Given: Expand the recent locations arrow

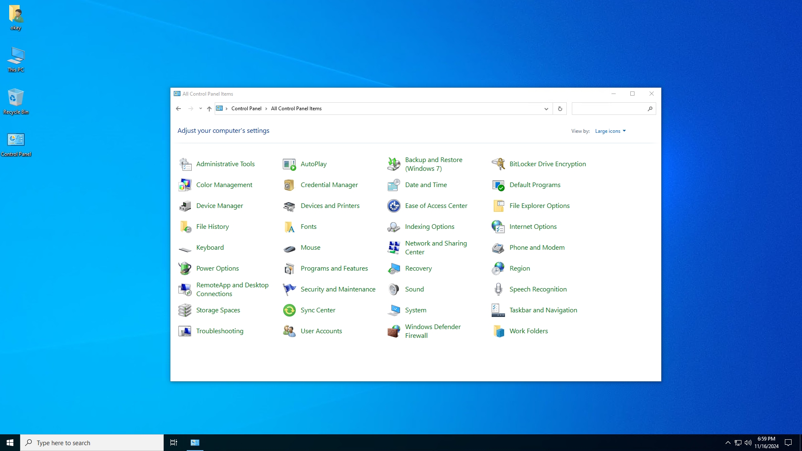Looking at the screenshot, I should [200, 109].
